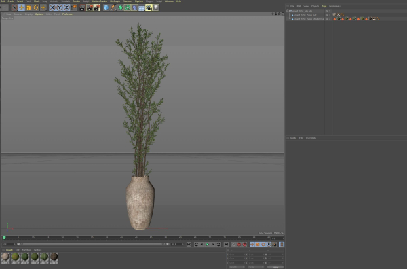The width and height of the screenshot is (407, 269).
Task: Toggle the Z axis lock
Action: pyautogui.click(x=66, y=7)
